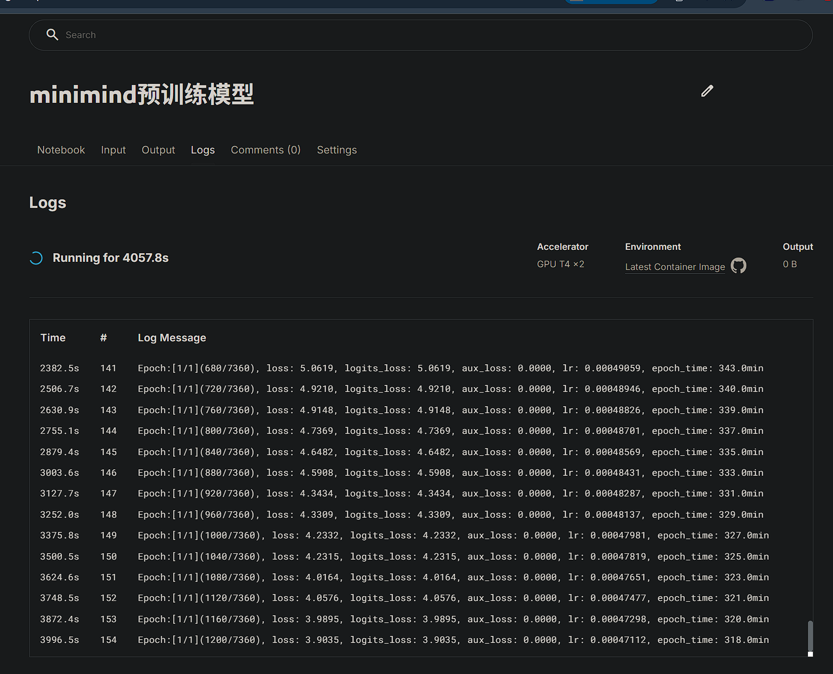833x674 pixels.
Task: Click the Time column header
Action: [x=53, y=338]
